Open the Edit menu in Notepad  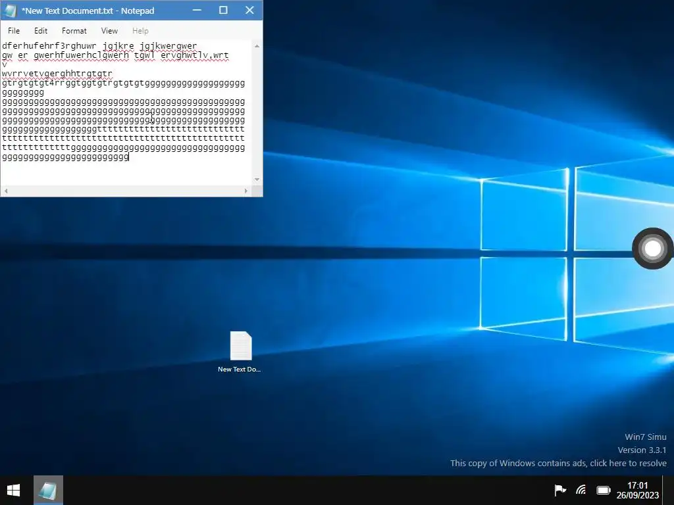coord(41,31)
